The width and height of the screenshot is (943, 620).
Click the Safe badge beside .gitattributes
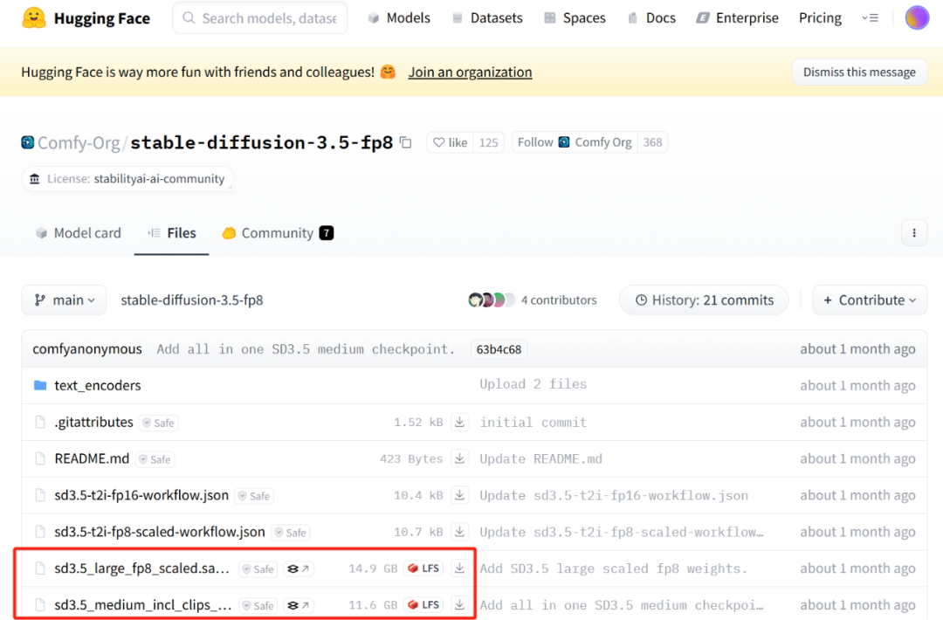click(159, 423)
